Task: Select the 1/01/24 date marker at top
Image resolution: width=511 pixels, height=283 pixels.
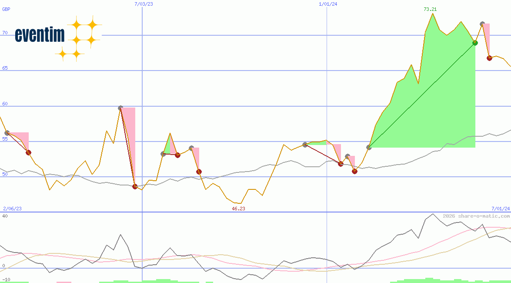Action: pos(328,4)
